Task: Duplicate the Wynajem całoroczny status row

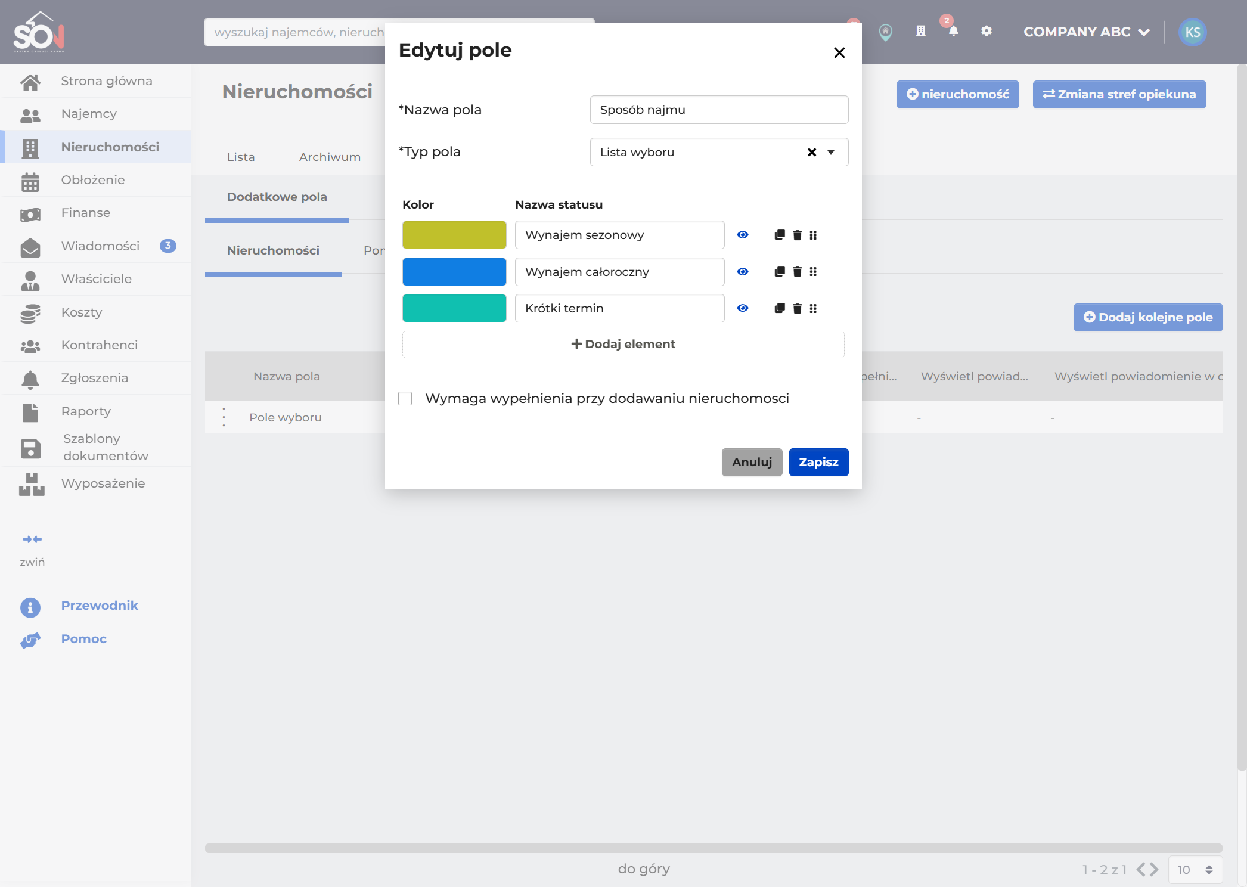Action: [779, 272]
